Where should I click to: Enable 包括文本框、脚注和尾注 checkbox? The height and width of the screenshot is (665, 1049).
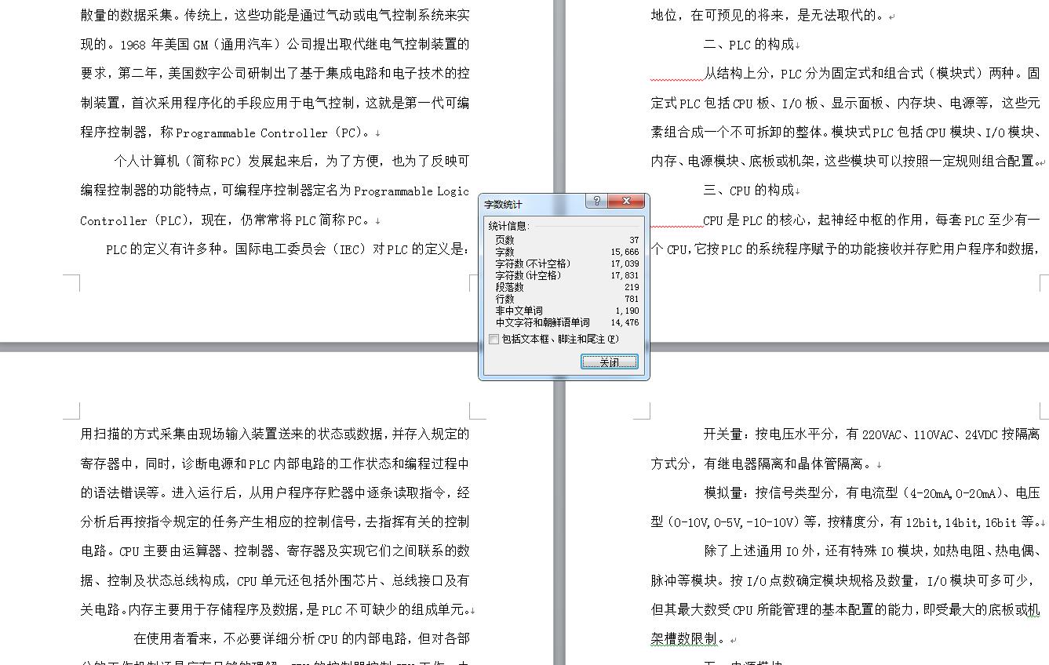[x=494, y=340]
